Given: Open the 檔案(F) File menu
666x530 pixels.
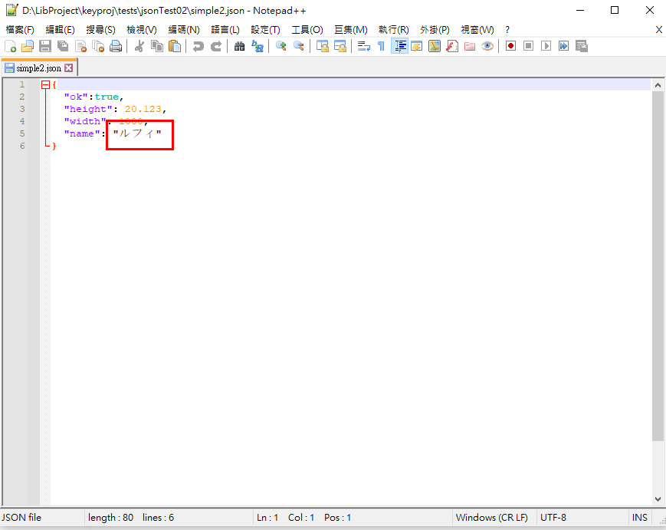Looking at the screenshot, I should point(20,30).
